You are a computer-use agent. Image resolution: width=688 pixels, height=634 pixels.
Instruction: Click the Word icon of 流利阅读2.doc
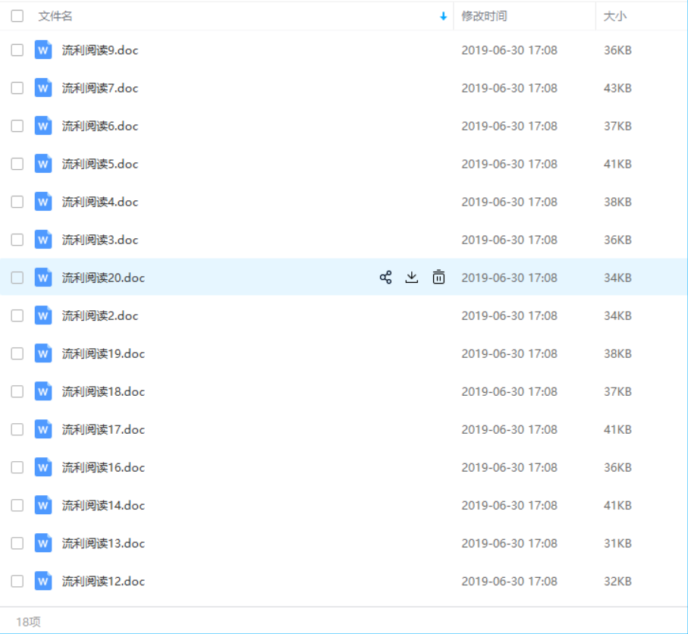[43, 315]
